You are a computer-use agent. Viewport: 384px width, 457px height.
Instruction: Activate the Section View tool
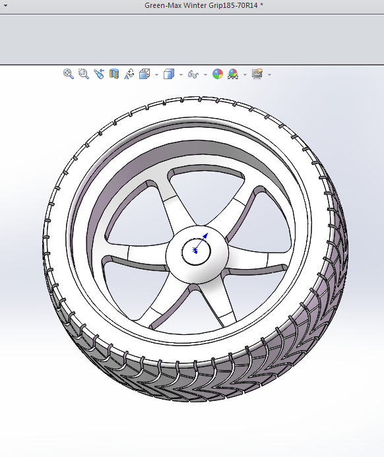tap(114, 74)
